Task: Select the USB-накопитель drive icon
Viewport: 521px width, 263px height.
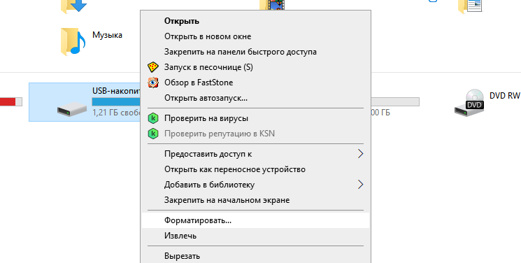Action: point(72,109)
